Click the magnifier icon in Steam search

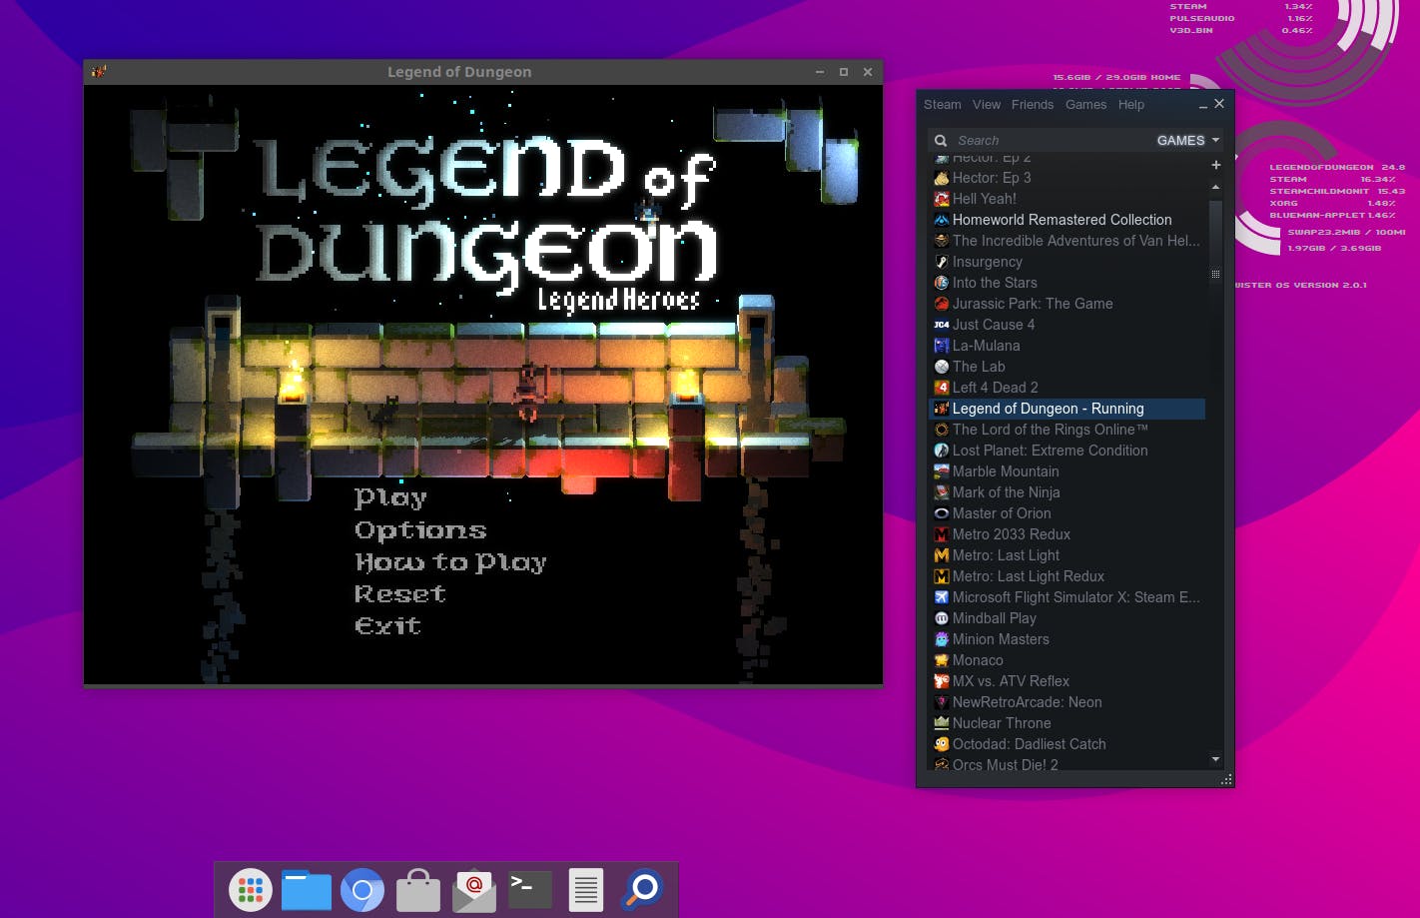[x=941, y=141]
